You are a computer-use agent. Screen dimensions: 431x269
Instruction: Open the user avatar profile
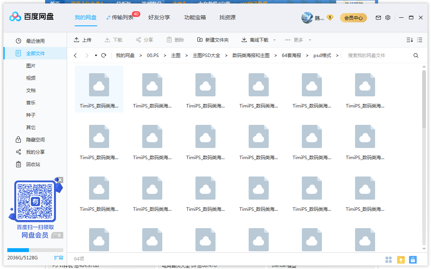click(307, 18)
